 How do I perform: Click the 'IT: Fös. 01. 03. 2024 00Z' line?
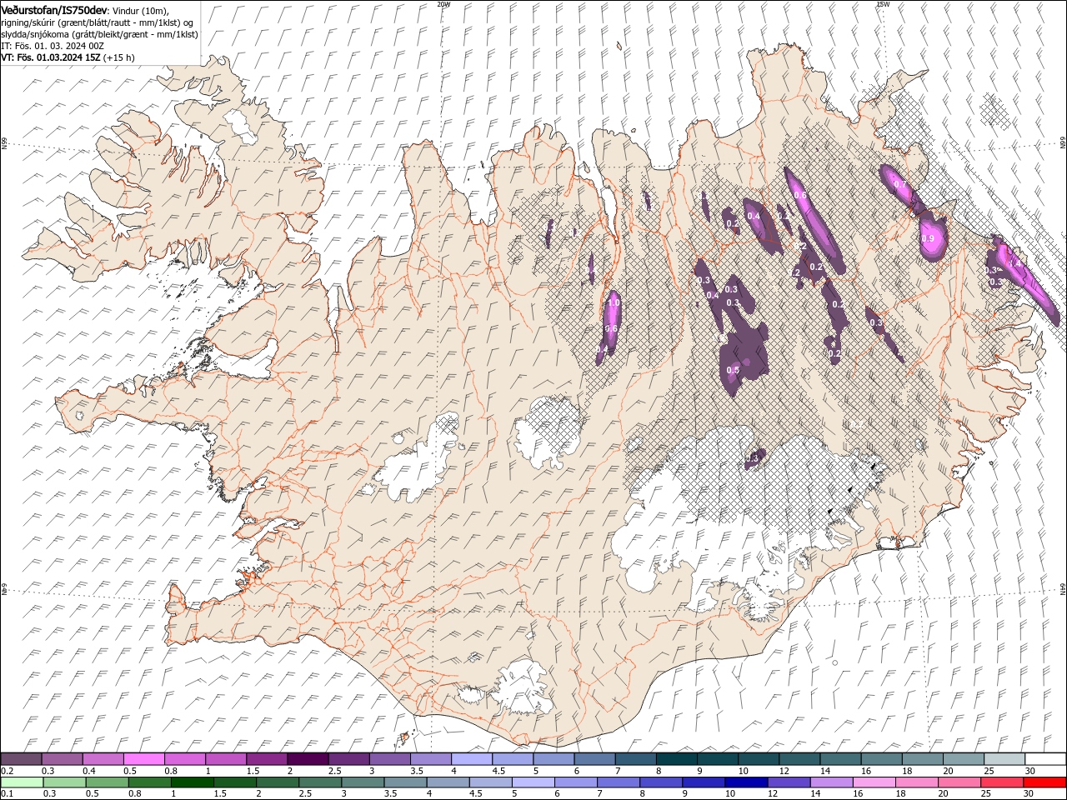pos(51,46)
